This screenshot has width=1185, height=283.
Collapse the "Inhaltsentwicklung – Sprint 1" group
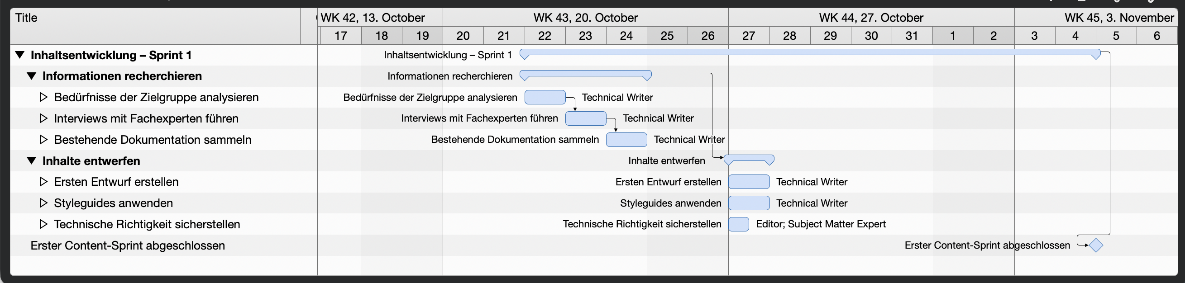click(x=19, y=55)
